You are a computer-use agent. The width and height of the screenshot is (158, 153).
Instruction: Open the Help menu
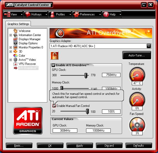[x=112, y=14]
